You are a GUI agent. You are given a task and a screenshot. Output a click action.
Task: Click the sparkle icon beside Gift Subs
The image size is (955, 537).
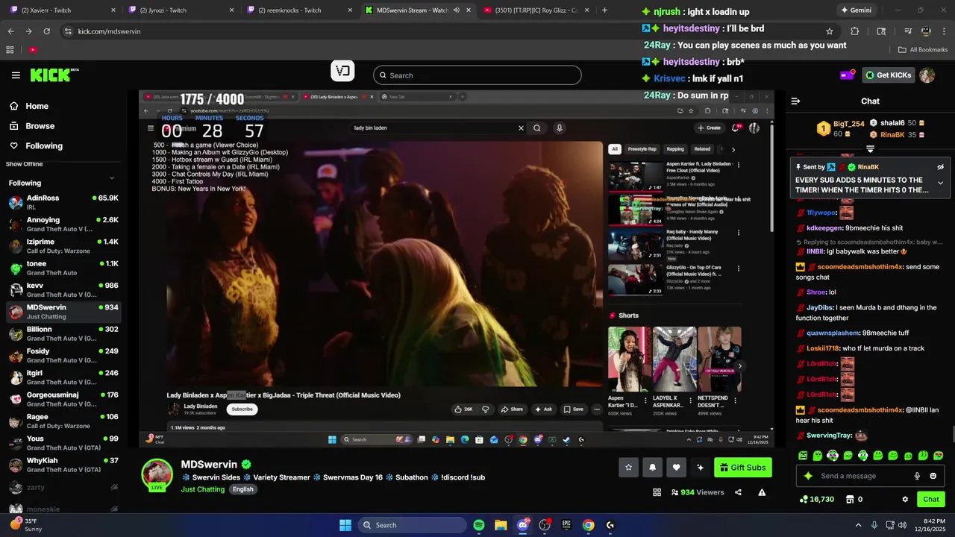click(700, 468)
